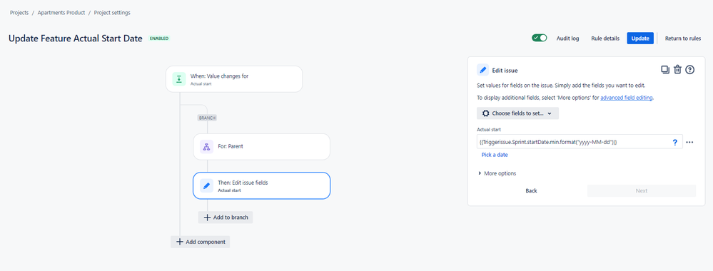Click the ENABLED status badge
The height and width of the screenshot is (271, 713).
159,39
